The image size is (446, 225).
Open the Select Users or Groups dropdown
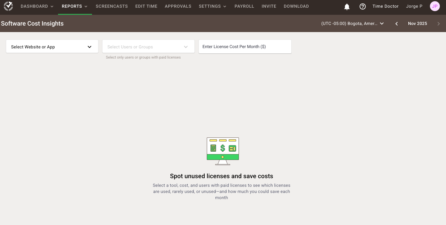[148, 47]
